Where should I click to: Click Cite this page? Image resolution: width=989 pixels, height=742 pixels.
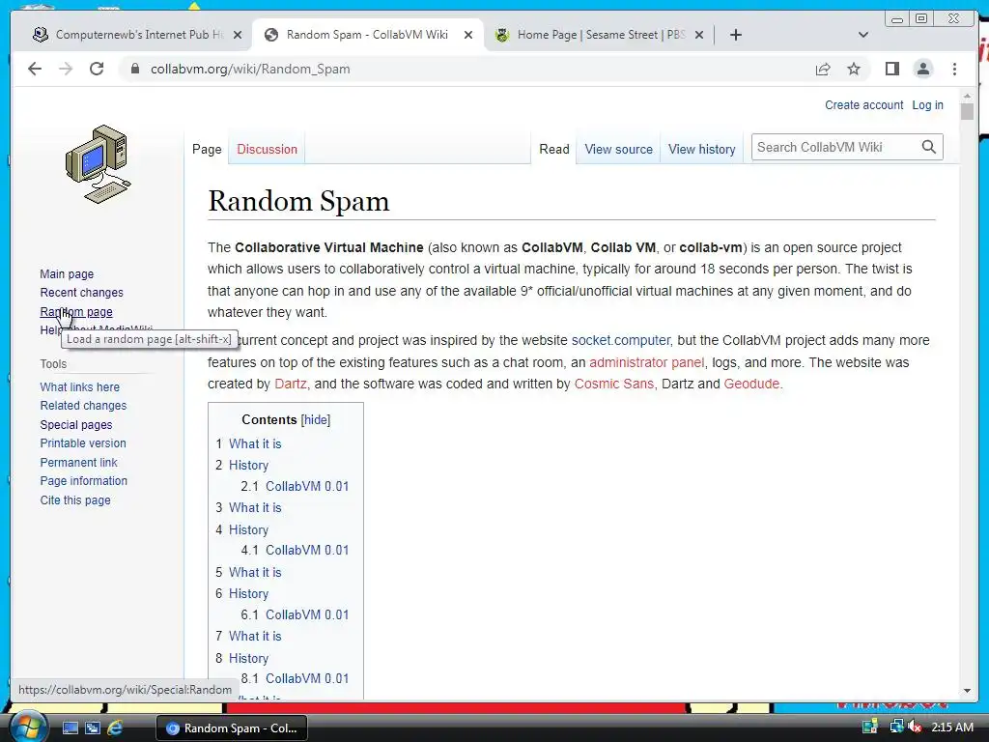pyautogui.click(x=75, y=500)
